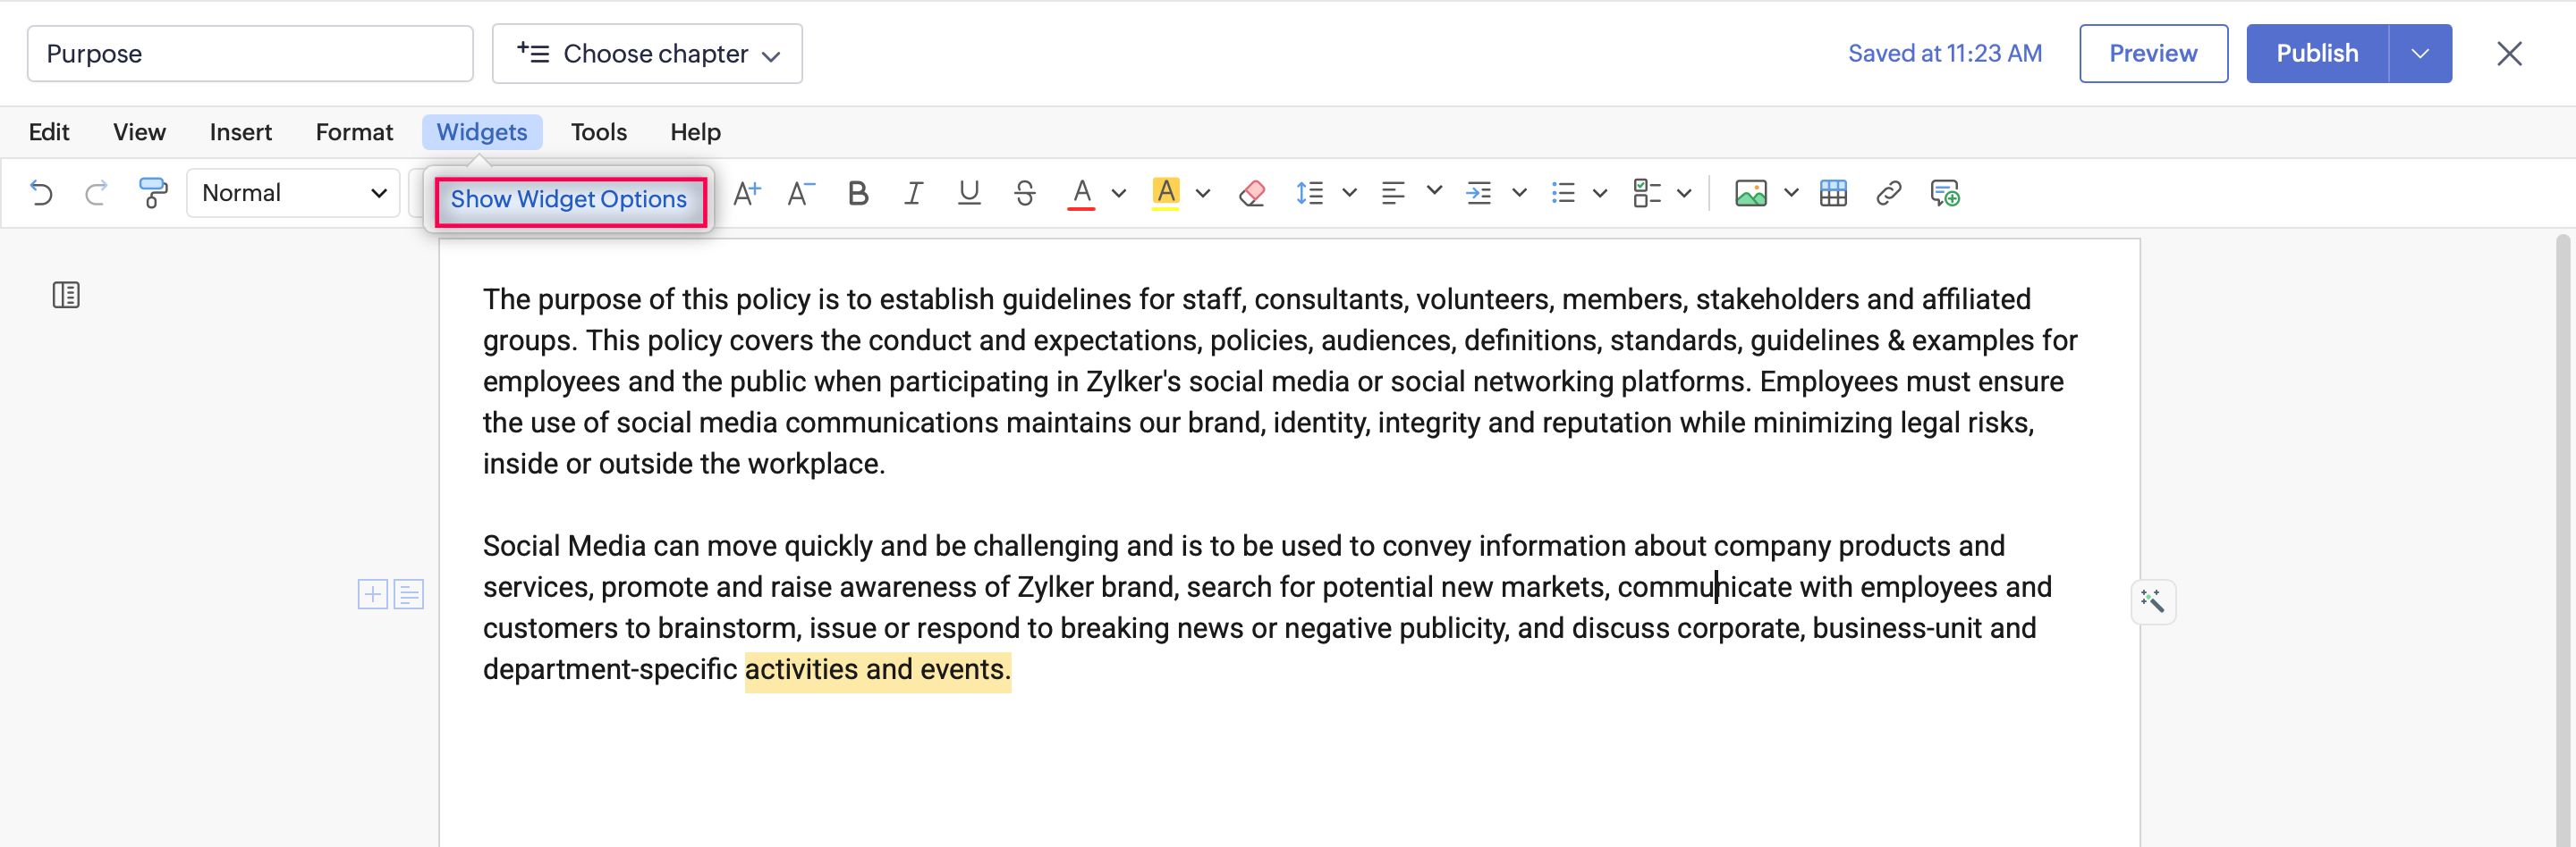Select the format painter tool
The width and height of the screenshot is (2576, 847).
(x=153, y=193)
